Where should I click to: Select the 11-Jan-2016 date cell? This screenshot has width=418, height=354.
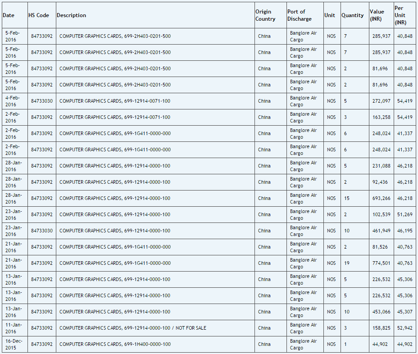pyautogui.click(x=13, y=328)
